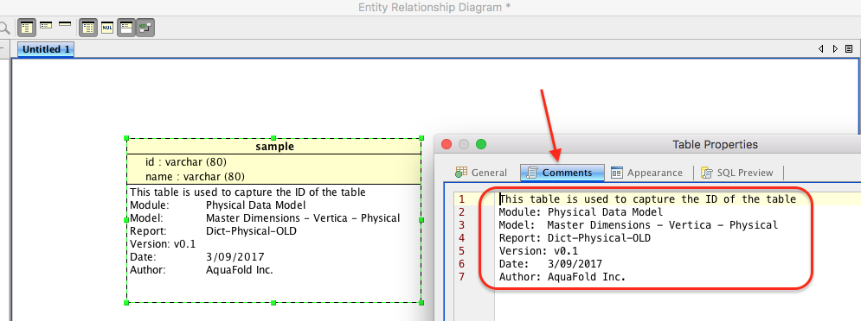
Task: Click the comment's first line in sample table diagram
Action: tap(247, 192)
